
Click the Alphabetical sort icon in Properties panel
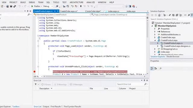(x=156, y=68)
